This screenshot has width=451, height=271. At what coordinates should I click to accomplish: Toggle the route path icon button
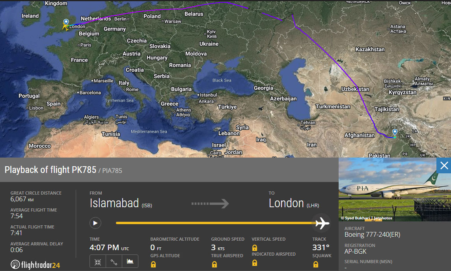pos(114,262)
